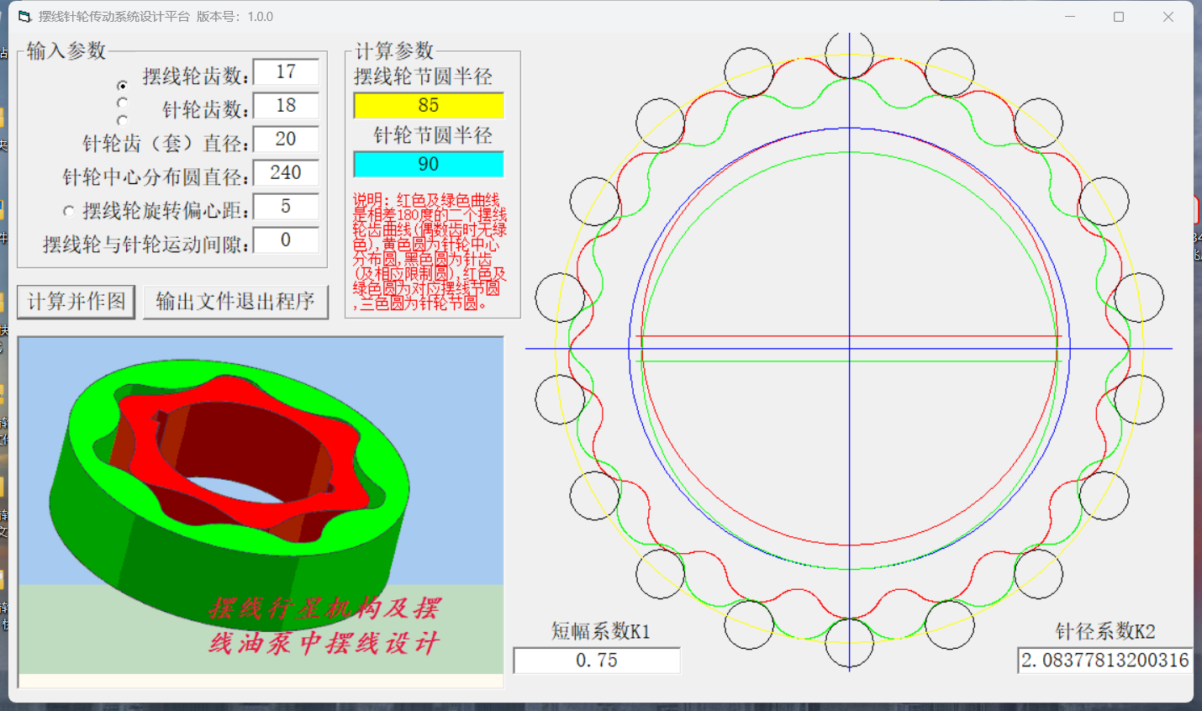Select the radio button before 摆线轮旋转偏心距

click(69, 211)
